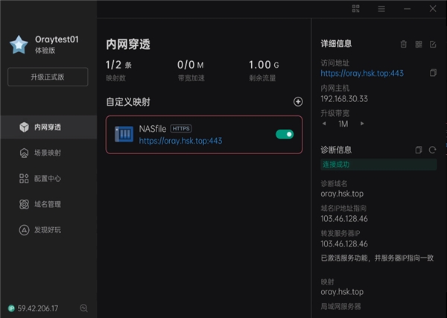Viewport: 447px width, 318px height.
Task: Open 访问地址 link in details panel
Action: (362, 74)
